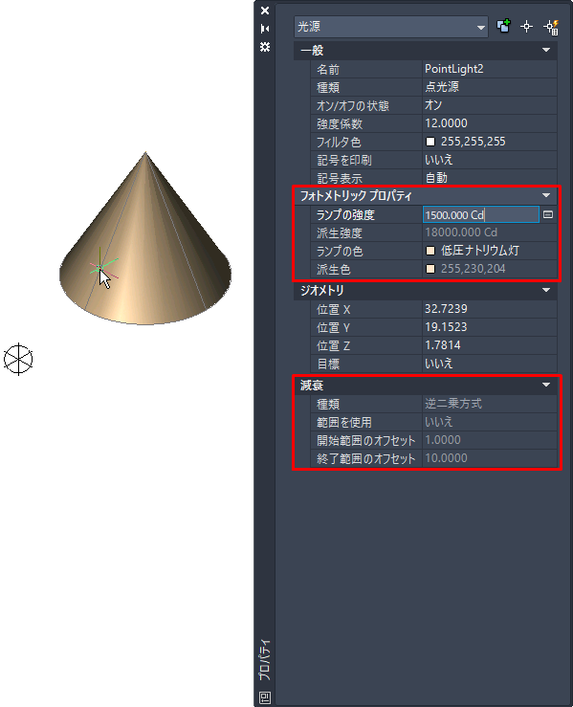The width and height of the screenshot is (573, 707).
Task: Open the 光源 object type dropdown
Action: click(x=391, y=27)
